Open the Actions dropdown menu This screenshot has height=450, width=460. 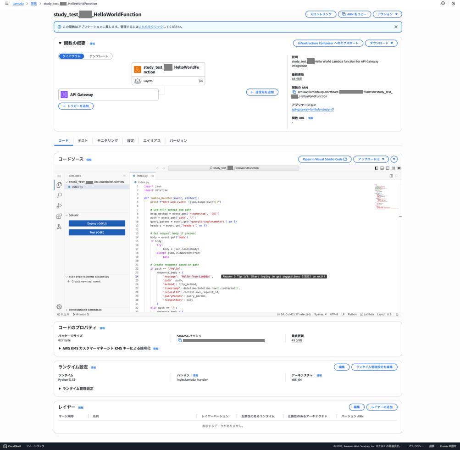[x=387, y=14]
